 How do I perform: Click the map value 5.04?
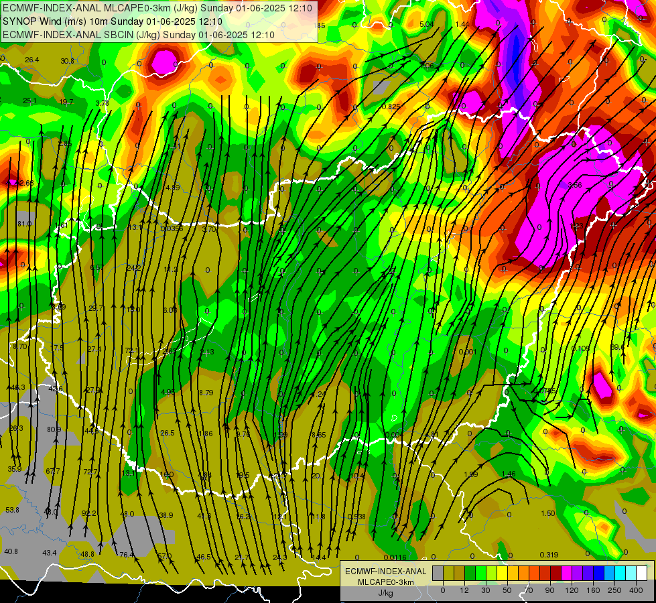click(426, 24)
